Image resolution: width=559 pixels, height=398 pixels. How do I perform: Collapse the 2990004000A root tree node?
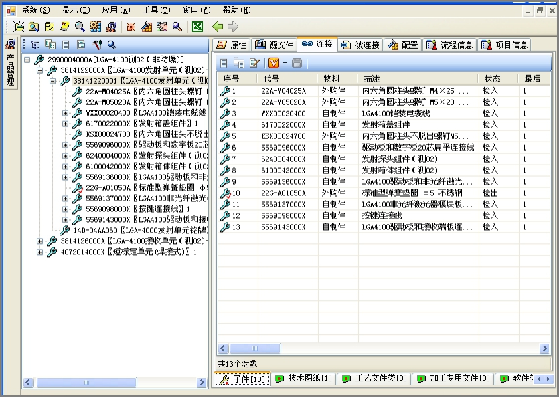pyautogui.click(x=27, y=60)
